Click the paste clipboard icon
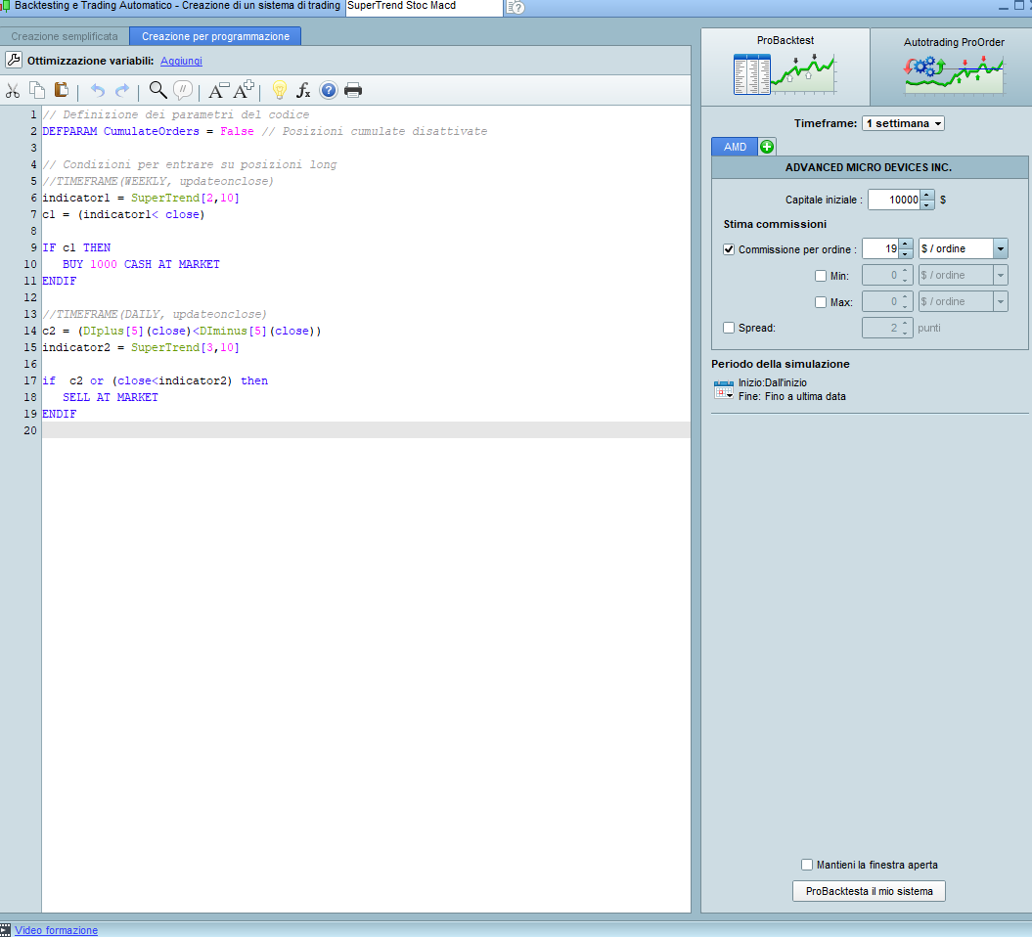1032x937 pixels. click(62, 91)
